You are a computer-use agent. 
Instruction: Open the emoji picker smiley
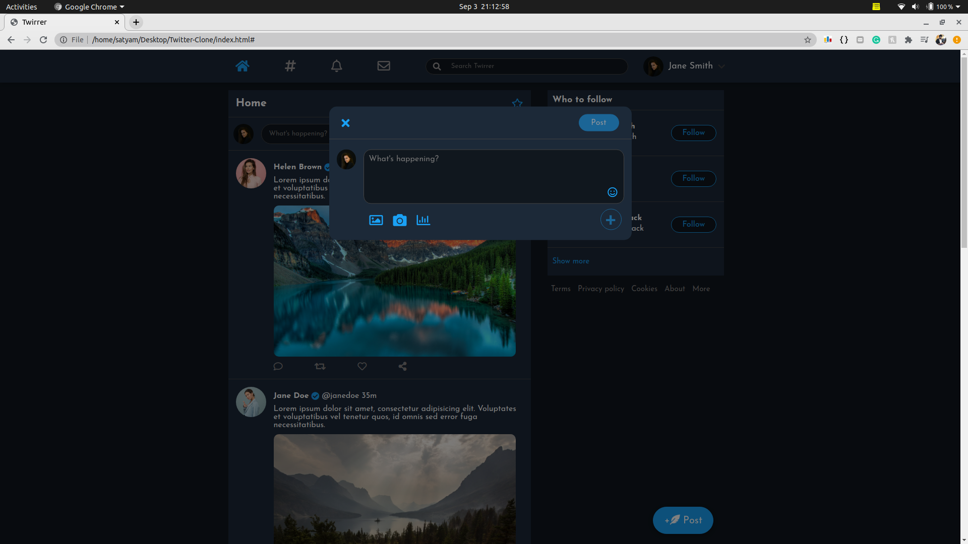click(x=612, y=192)
